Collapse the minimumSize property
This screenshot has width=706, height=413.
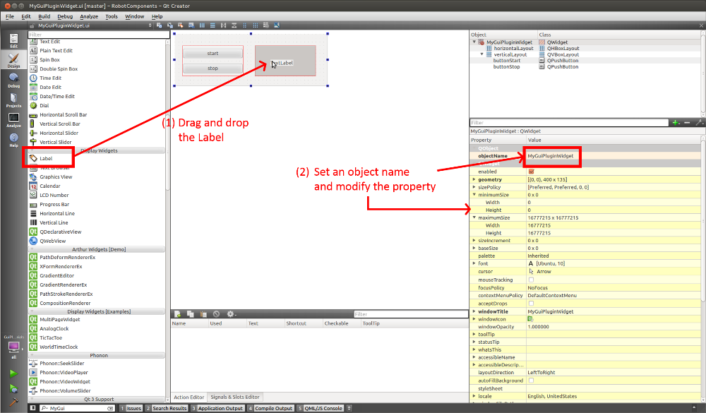pos(474,195)
